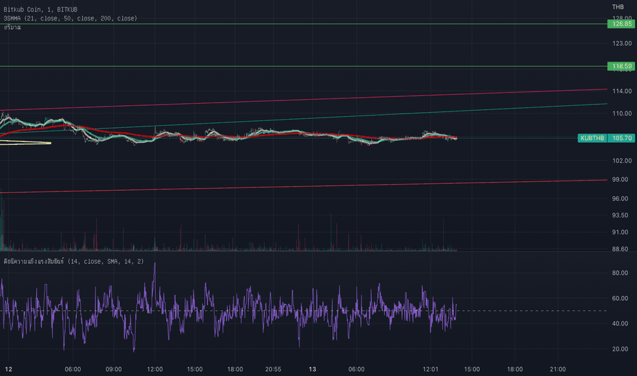Click the RSI 80.00 scale value
637x376 pixels.
[620, 273]
